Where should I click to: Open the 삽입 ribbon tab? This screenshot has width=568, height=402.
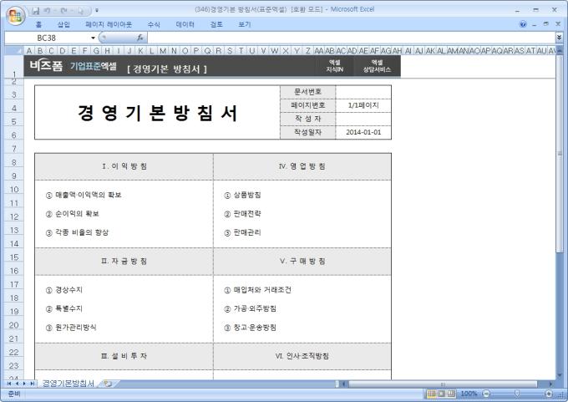point(63,24)
